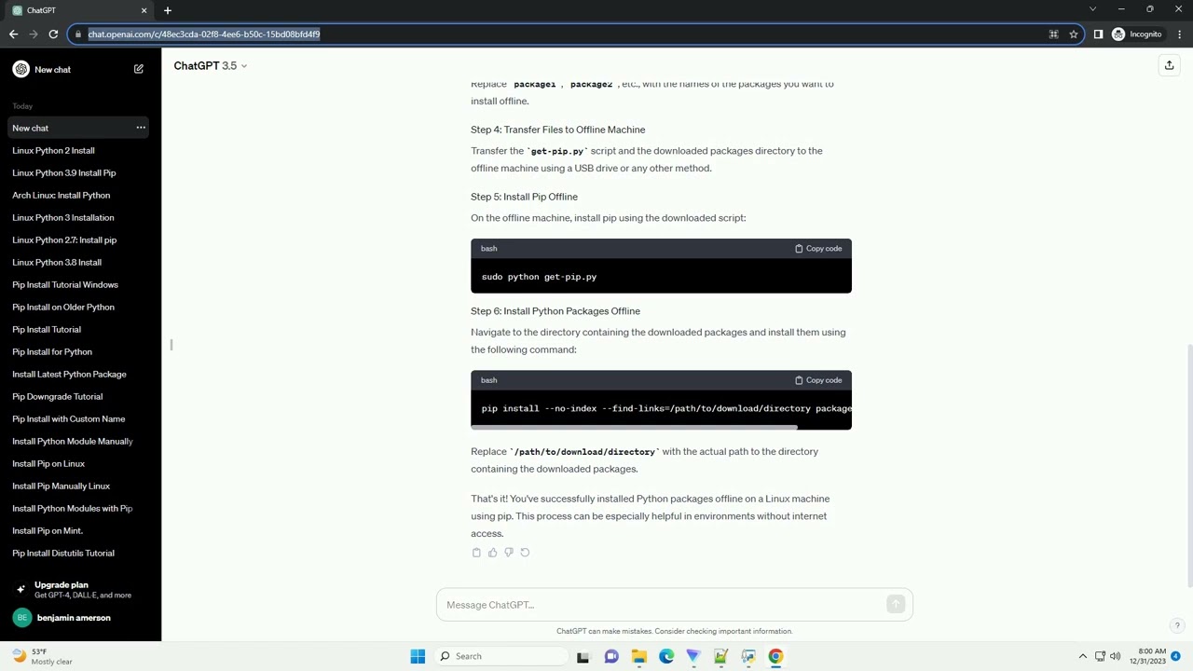
Task: Share the conversation using upload icon
Action: [1169, 65]
